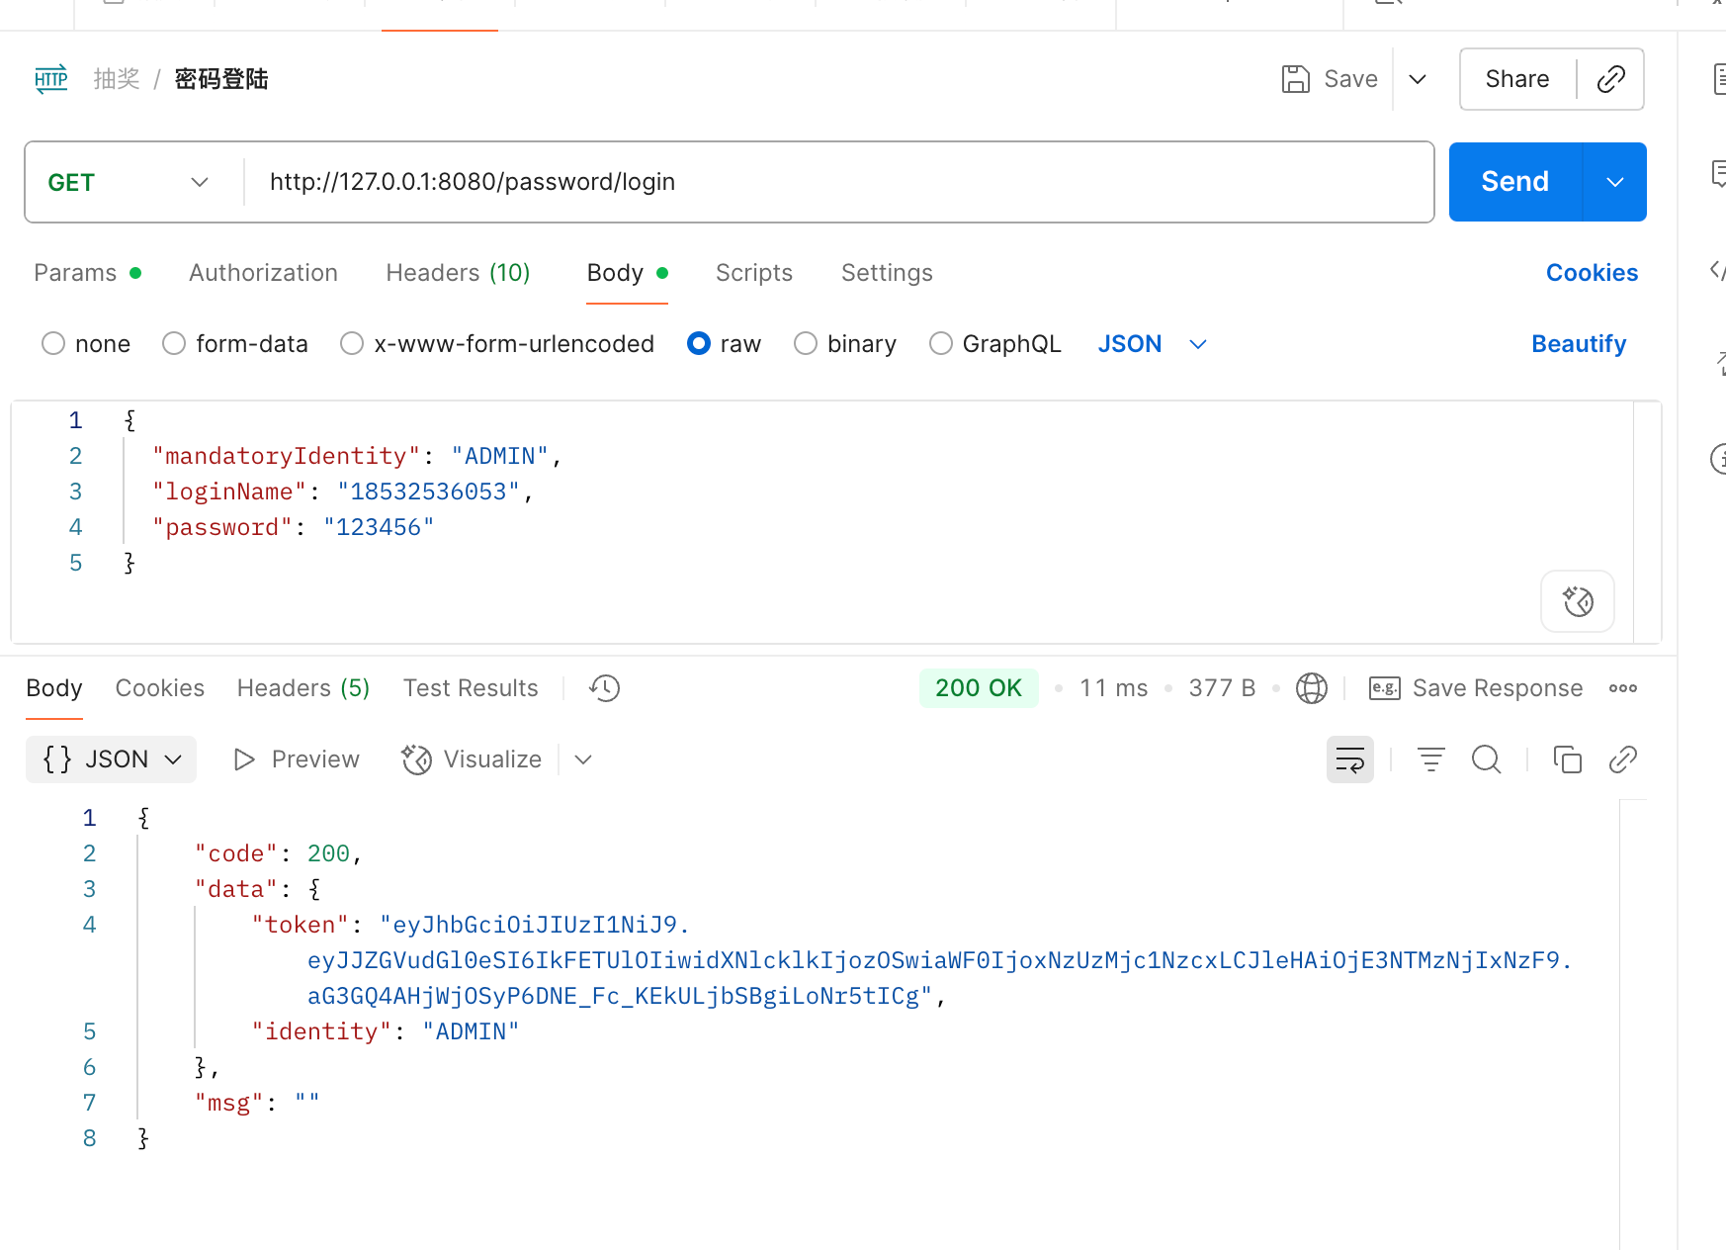1726x1250 pixels.
Task: Open the Headers (10) tab
Action: click(458, 273)
